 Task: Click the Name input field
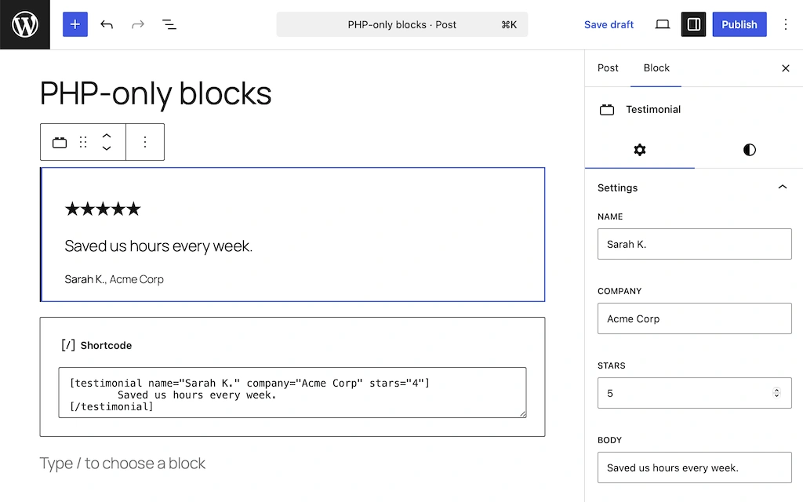pos(695,244)
